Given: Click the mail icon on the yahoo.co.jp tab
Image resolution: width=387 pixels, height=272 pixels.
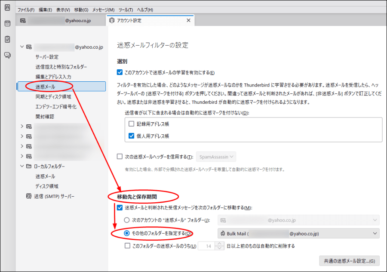Looking at the screenshot, I should [x=23, y=21].
